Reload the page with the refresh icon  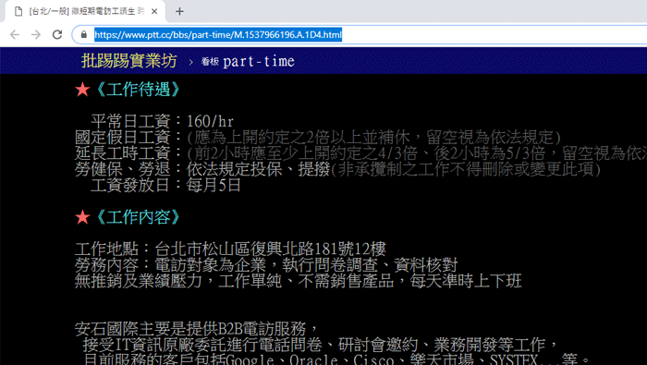(57, 34)
